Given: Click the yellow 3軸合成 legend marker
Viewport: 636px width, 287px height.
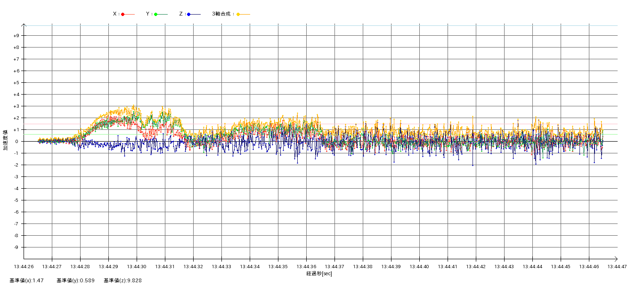Looking at the screenshot, I should tap(238, 14).
